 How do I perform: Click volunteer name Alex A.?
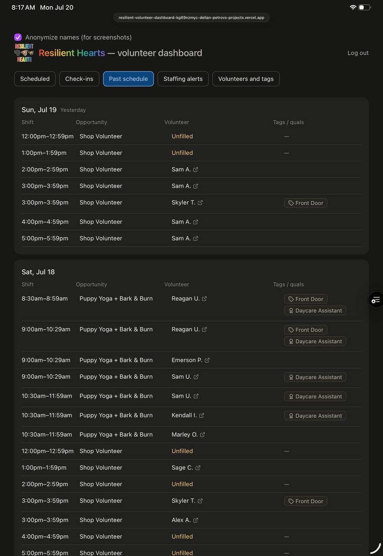[x=181, y=520]
